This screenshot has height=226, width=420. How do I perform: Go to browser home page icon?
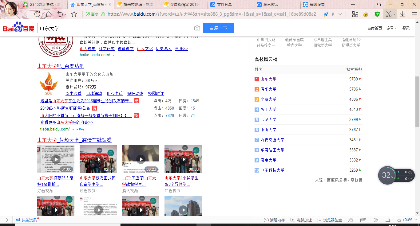49,14
